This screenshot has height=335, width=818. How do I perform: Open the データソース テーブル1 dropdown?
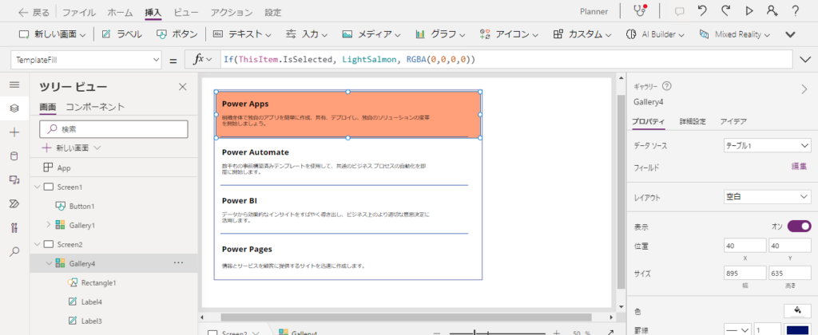768,146
